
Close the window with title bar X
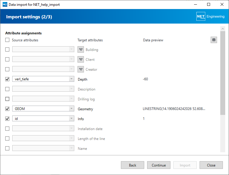(222, 5)
